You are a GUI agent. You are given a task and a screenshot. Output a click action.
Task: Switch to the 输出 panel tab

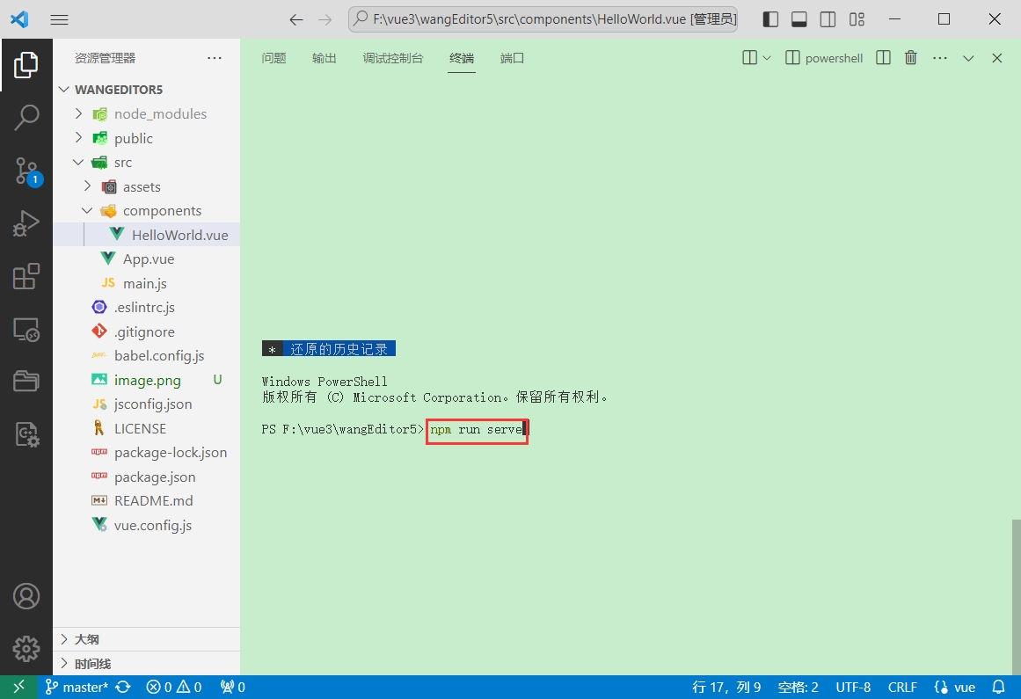(x=324, y=58)
